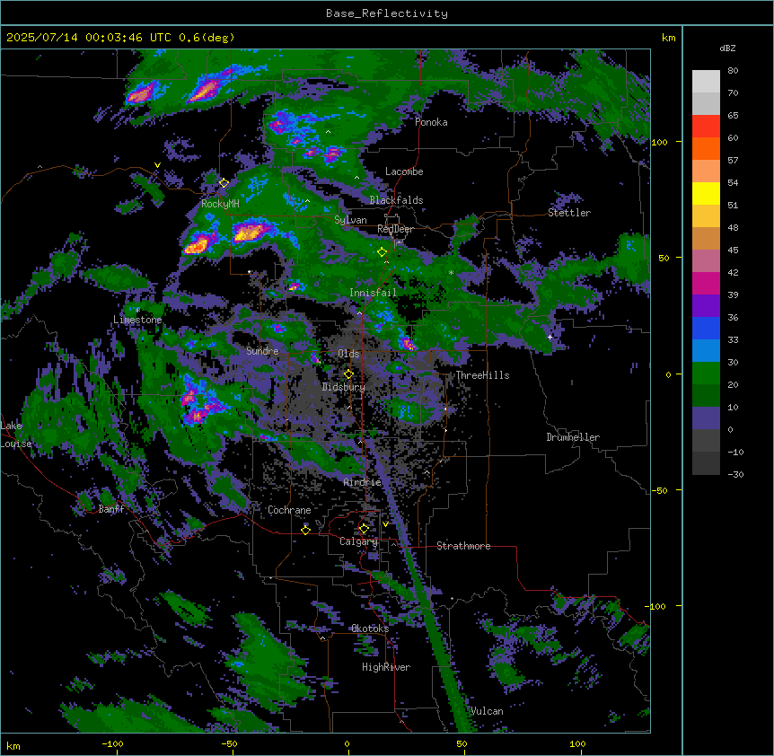Click the yellow diamond marker above Didsbury
The image size is (774, 756).
[348, 374]
